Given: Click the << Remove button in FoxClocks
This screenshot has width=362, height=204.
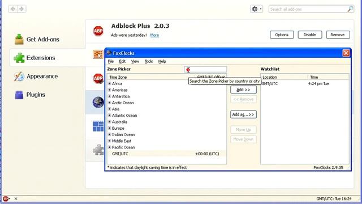Looking at the screenshot, I should 243,100.
